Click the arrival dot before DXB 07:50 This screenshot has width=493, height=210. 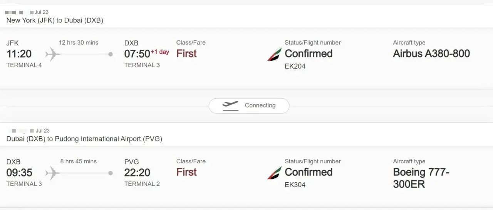pos(111,54)
